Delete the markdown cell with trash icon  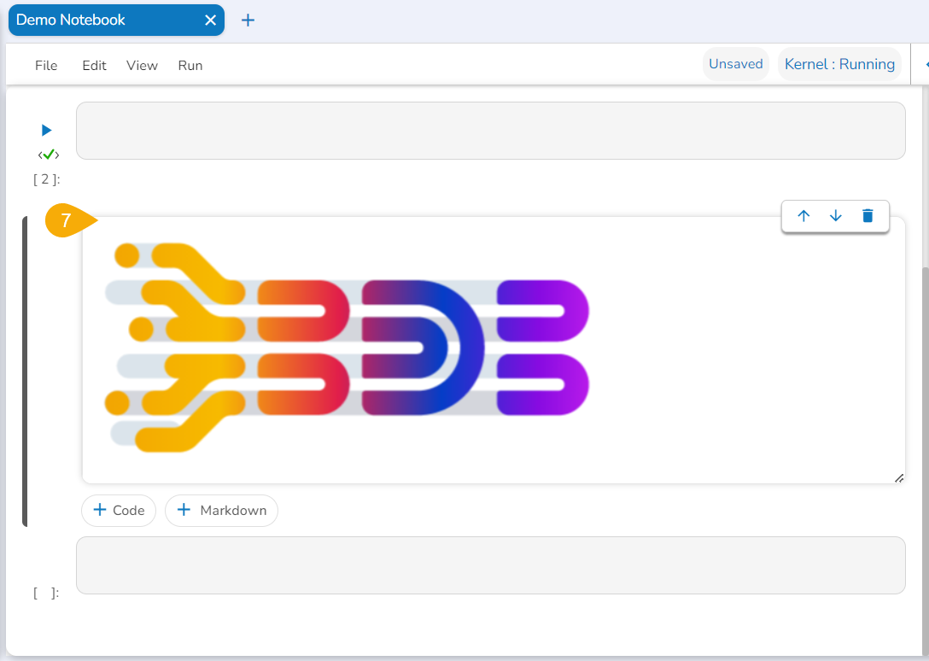point(868,216)
